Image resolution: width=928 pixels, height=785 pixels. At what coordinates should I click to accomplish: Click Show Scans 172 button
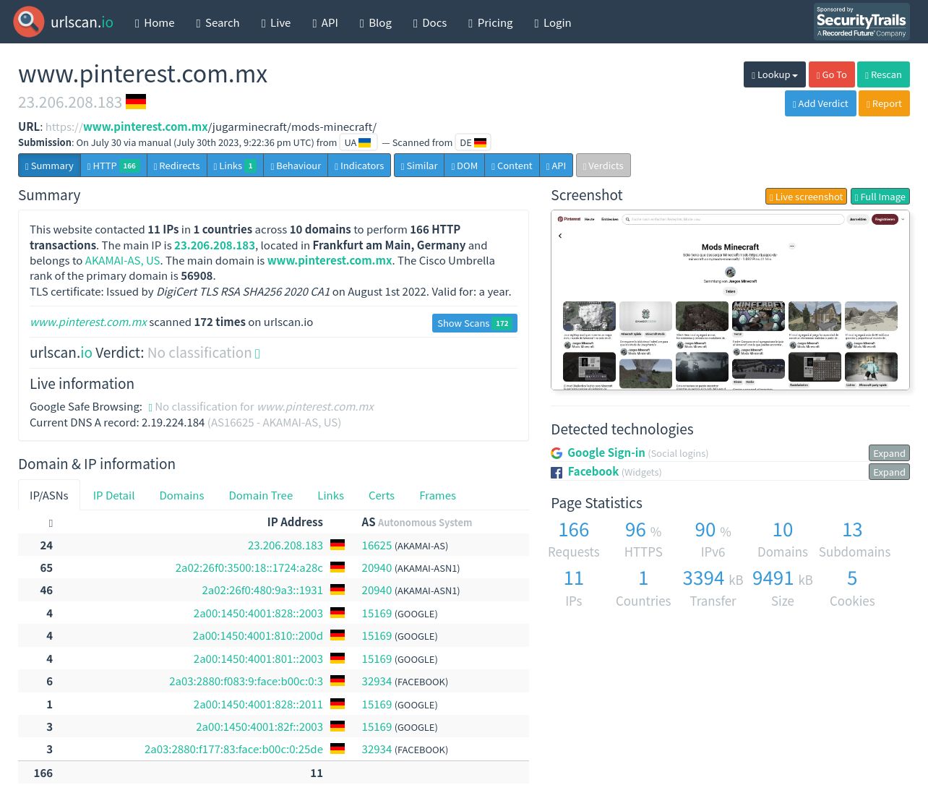(475, 323)
